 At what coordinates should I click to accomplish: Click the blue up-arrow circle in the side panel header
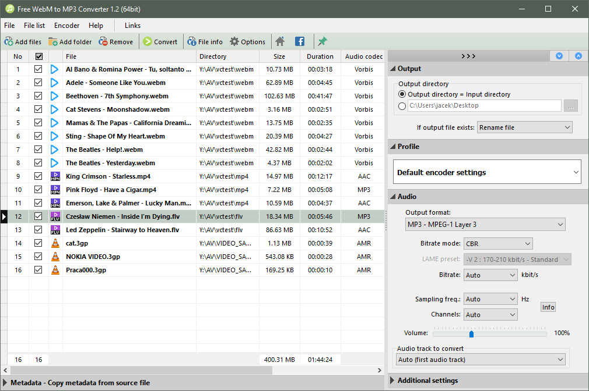click(x=579, y=56)
